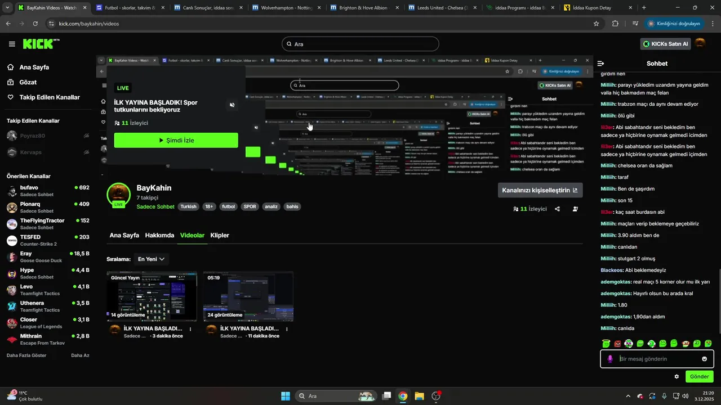Open the weather widget 11°C Çok bulutlu

pos(25,396)
